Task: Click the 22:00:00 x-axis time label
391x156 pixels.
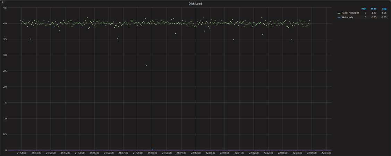Action: click(x=196, y=153)
